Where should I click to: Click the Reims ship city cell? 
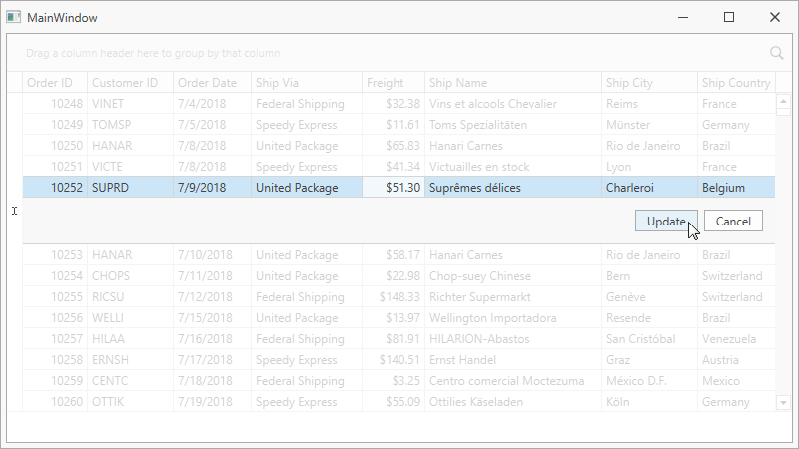pos(650,104)
